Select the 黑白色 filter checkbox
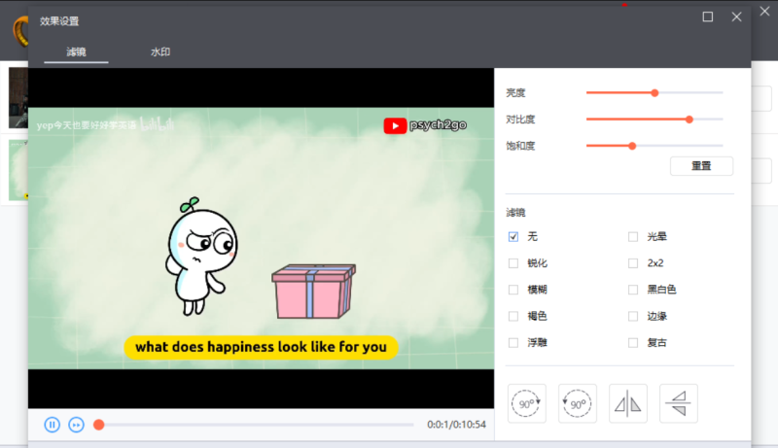The height and width of the screenshot is (448, 778). pyautogui.click(x=633, y=290)
